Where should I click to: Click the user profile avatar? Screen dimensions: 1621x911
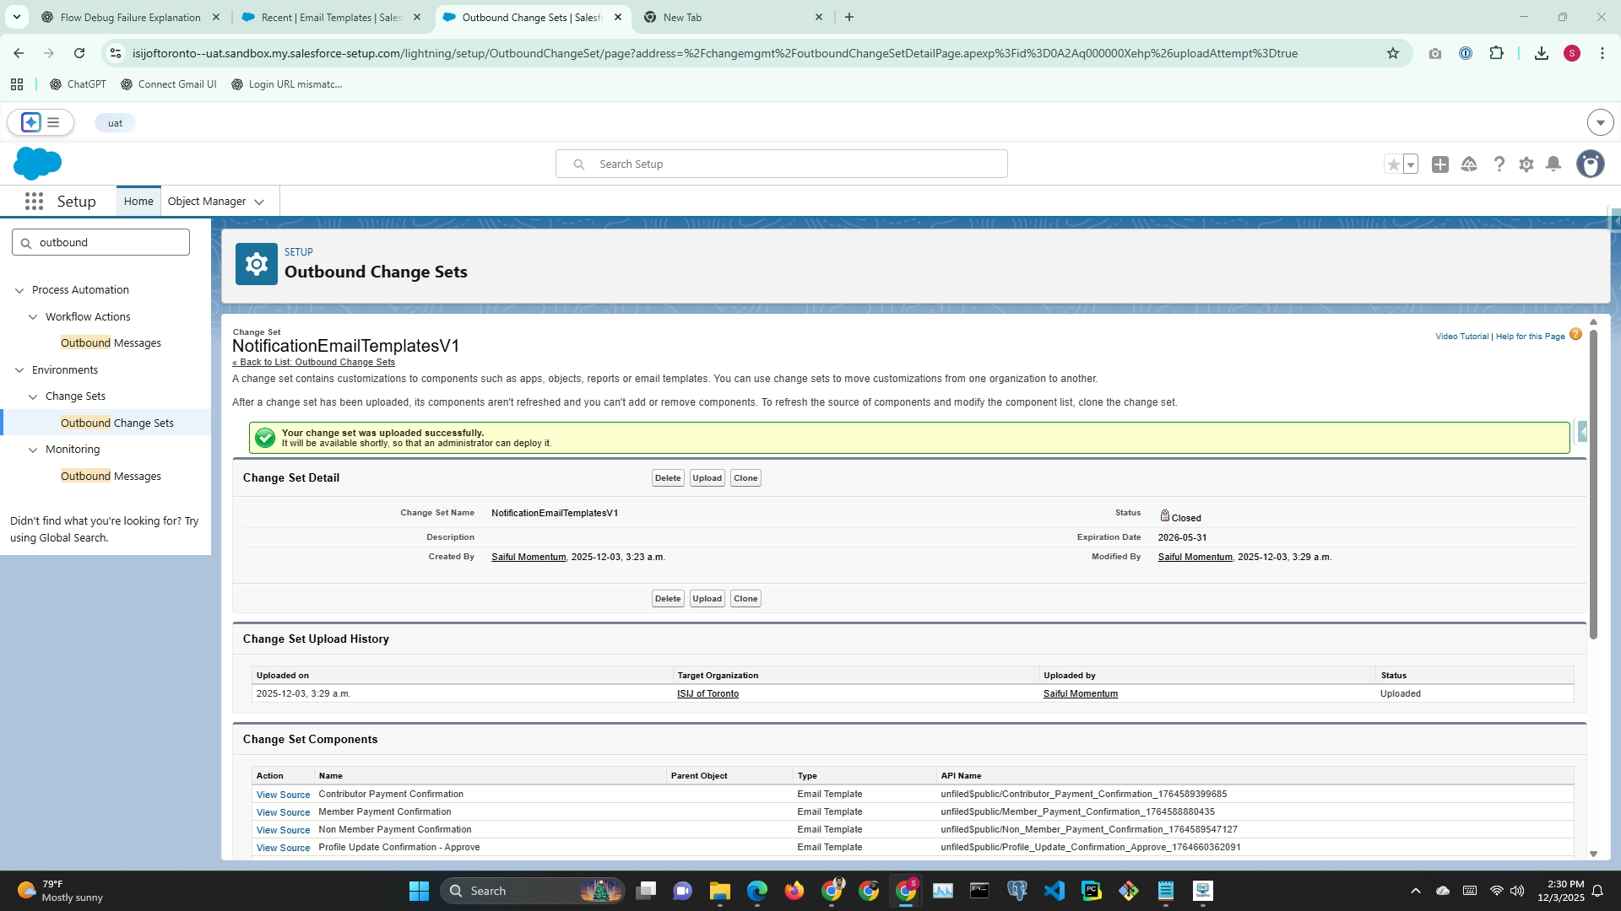(1591, 164)
